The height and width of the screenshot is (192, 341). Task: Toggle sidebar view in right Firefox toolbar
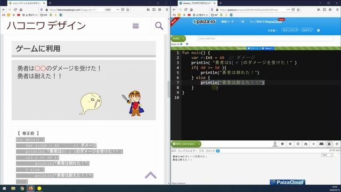coord(324,10)
